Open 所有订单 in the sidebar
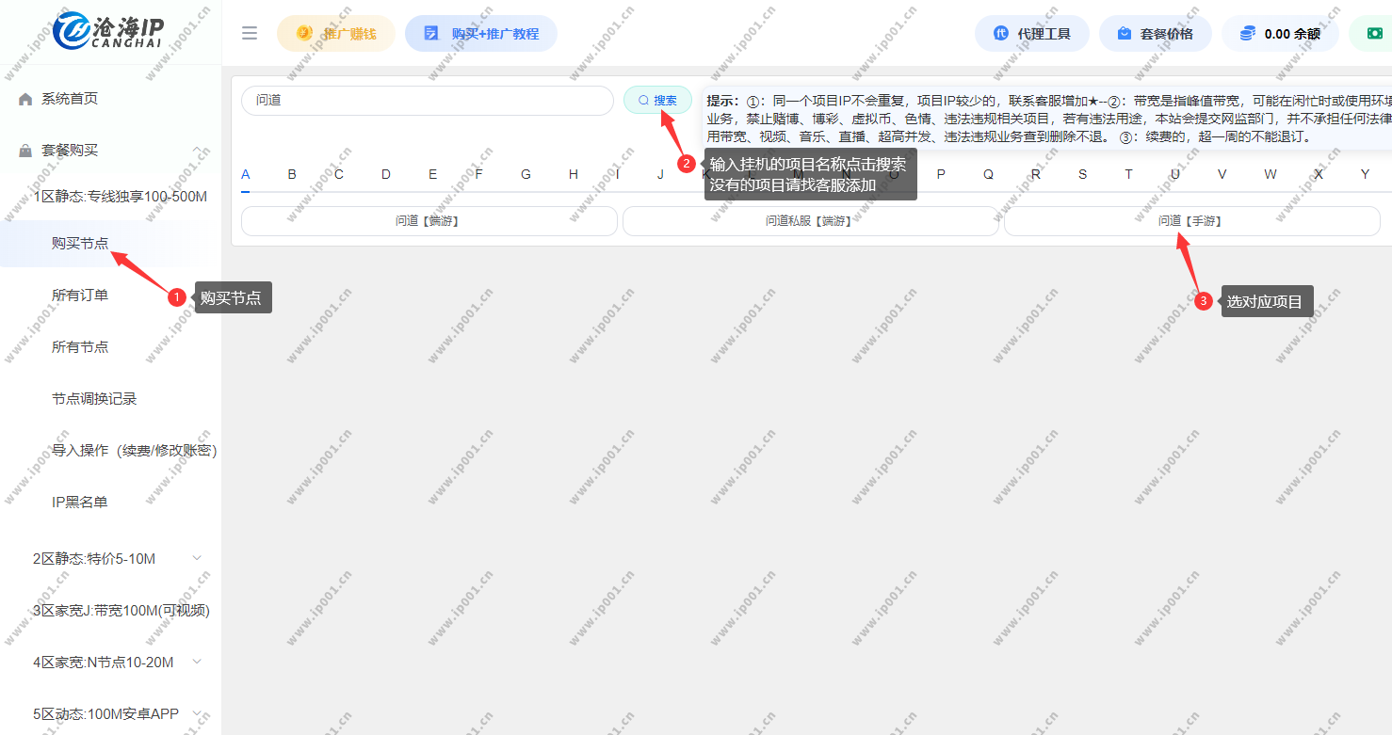1392x735 pixels. pyautogui.click(x=80, y=296)
